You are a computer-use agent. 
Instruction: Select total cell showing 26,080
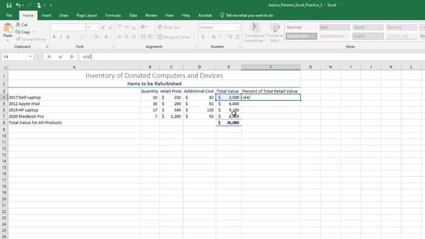pos(228,123)
